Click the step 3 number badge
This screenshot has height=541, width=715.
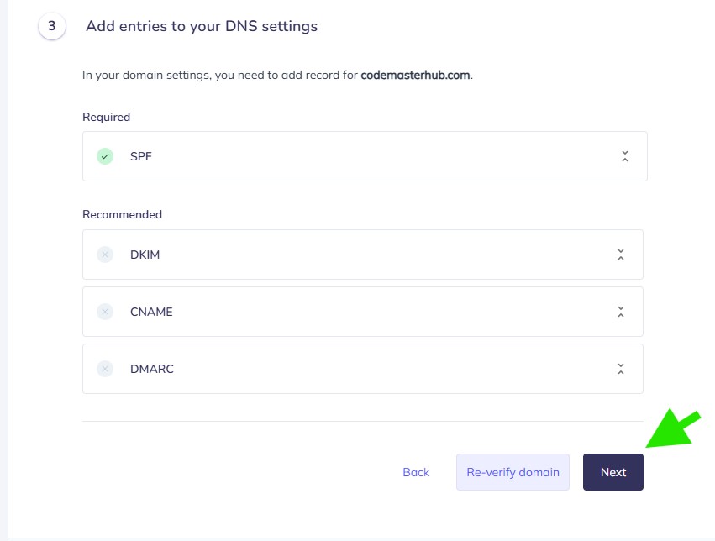pos(52,26)
